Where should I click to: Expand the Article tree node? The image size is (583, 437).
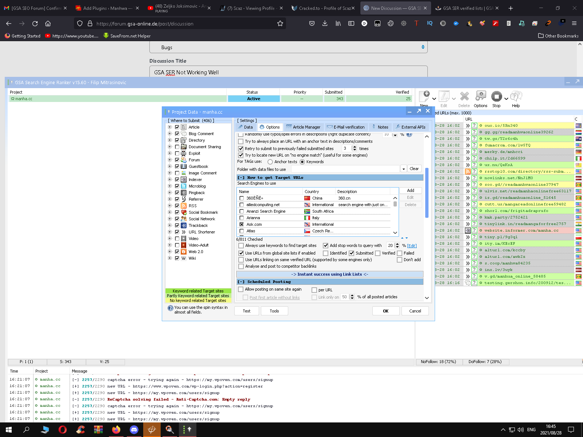click(169, 127)
